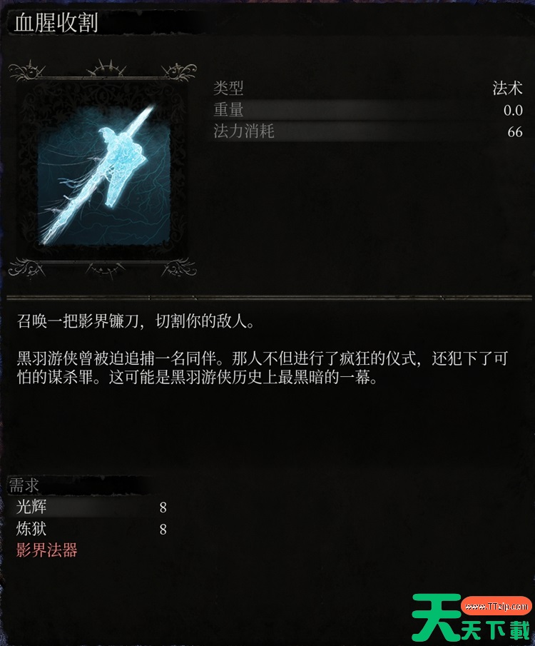Click the 黑羽游侠 lore paragraph
Image resolution: width=535 pixels, height=646 pixels.
263,368
